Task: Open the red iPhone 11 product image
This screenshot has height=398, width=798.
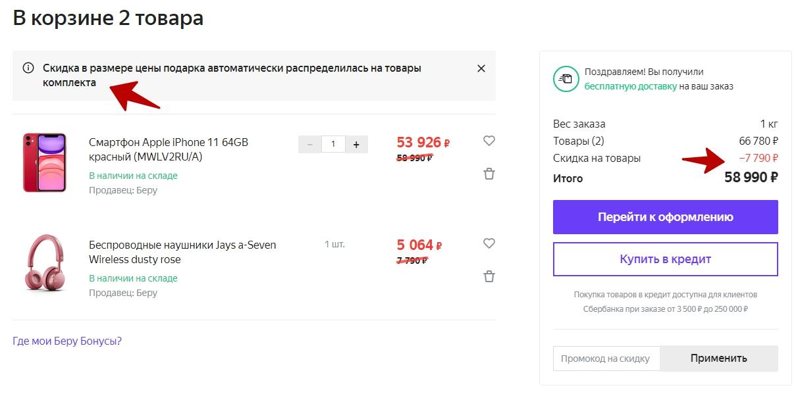Action: [x=44, y=162]
